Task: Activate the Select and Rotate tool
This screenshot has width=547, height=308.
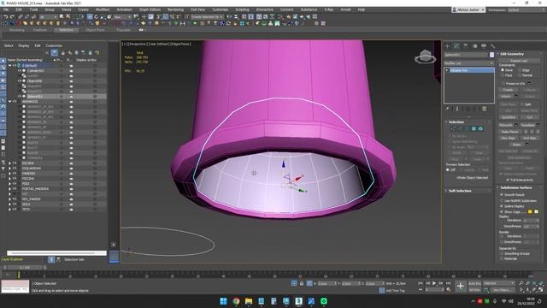Action: point(97,17)
